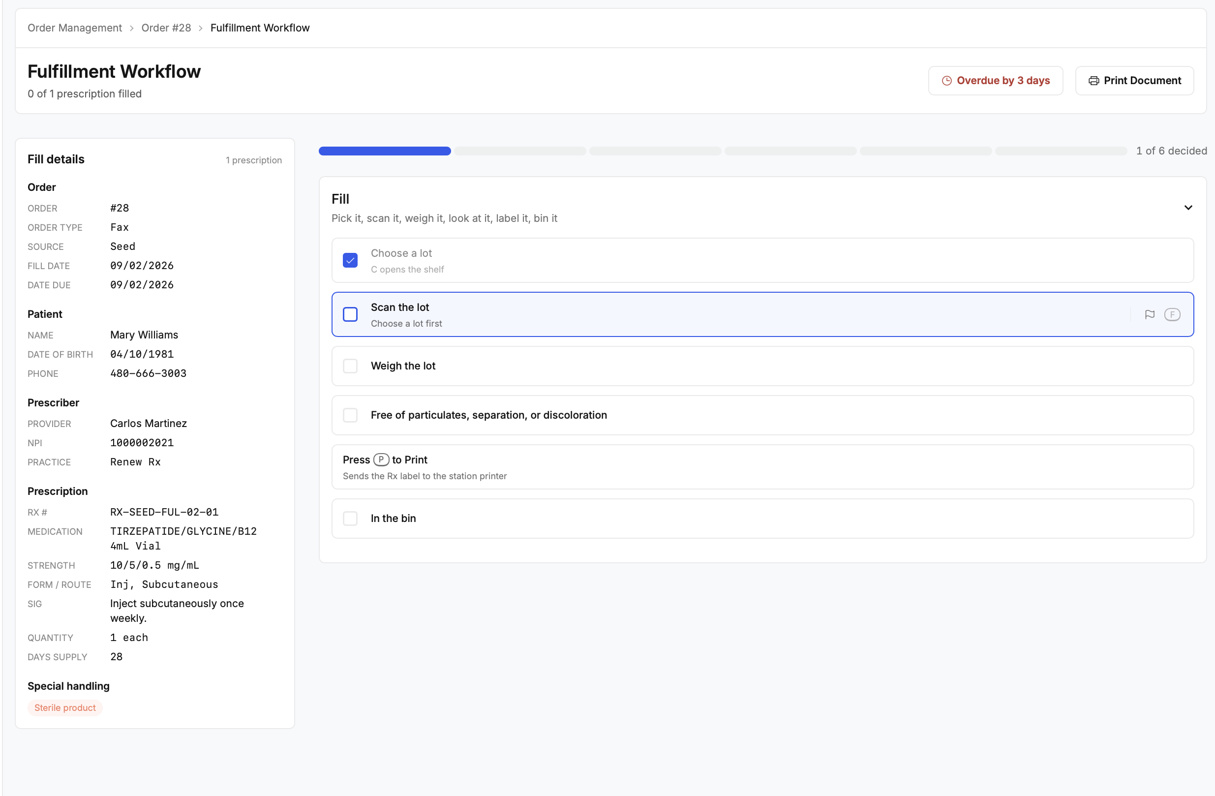Click the first filled progress segment
The height and width of the screenshot is (796, 1215).
coord(385,151)
